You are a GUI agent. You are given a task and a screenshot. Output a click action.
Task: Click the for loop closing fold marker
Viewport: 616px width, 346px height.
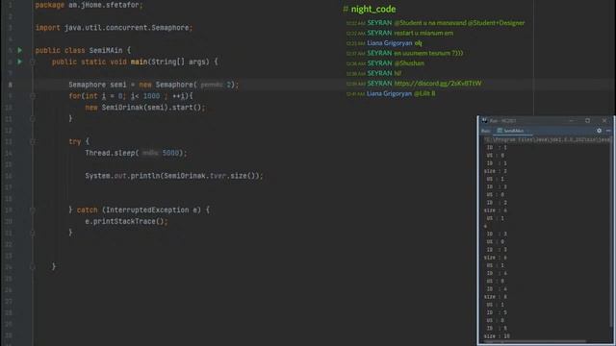pos(33,118)
